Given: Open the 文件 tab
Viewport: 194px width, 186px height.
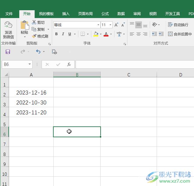Looking at the screenshot, I should pyautogui.click(x=9, y=14).
